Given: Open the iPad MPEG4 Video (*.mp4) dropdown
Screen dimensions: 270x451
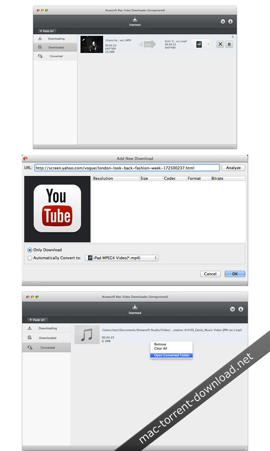Looking at the screenshot, I should tap(122, 258).
